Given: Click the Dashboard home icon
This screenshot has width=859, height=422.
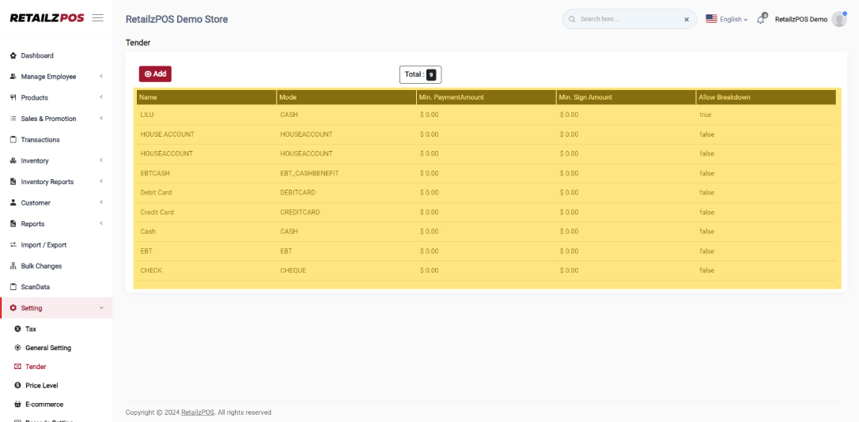Looking at the screenshot, I should (x=13, y=56).
